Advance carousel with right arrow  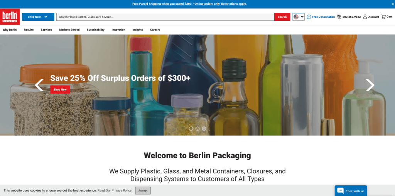coord(370,85)
